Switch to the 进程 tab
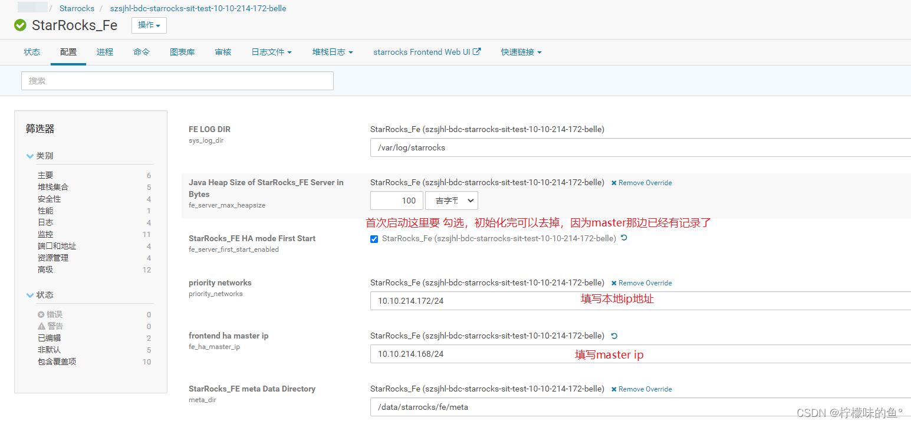 coord(105,52)
